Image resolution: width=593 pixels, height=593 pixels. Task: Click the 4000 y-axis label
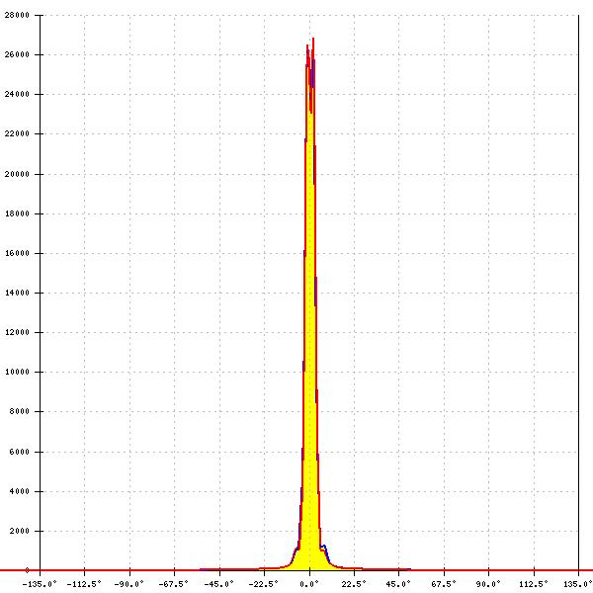(x=19, y=491)
